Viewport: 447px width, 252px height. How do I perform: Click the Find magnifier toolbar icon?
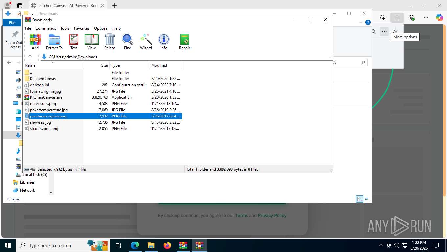128,42
